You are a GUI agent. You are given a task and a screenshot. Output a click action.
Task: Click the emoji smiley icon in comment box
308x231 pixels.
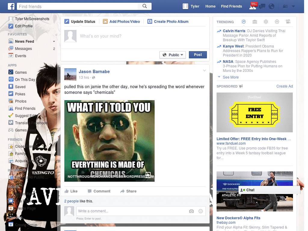click(201, 211)
